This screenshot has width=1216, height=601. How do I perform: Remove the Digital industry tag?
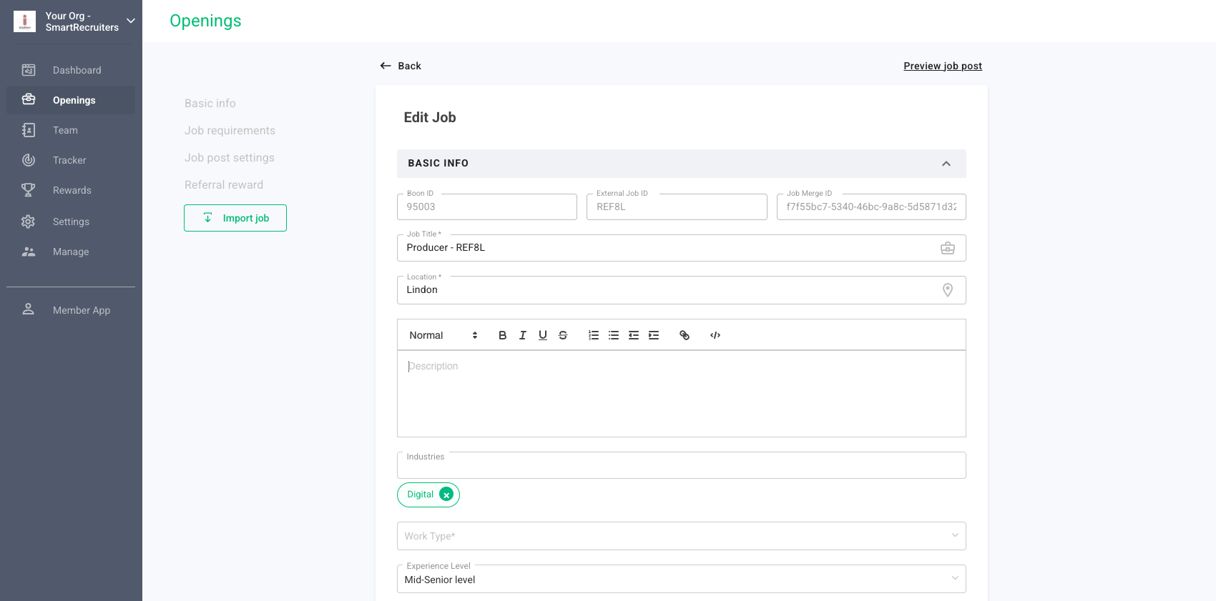446,495
